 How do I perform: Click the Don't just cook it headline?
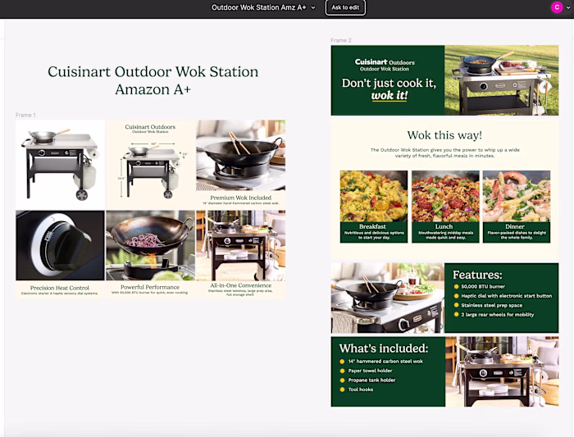(389, 83)
